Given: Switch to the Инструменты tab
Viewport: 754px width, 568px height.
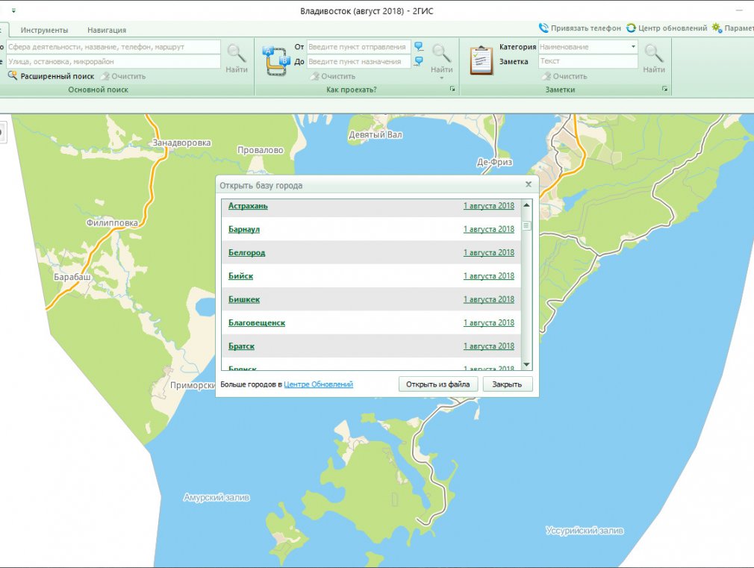Looking at the screenshot, I should pos(44,30).
